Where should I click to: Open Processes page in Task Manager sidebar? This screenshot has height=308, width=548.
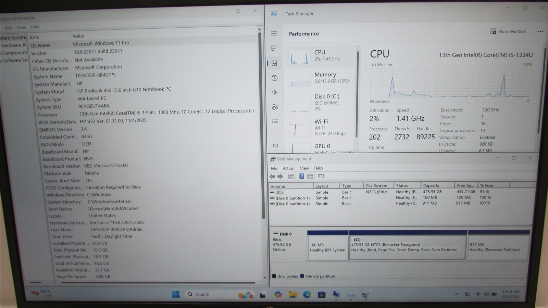(x=274, y=48)
